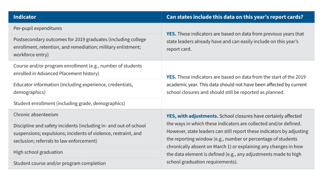Click the report cards question column header
Image resolution: width=323 pixels, height=179 pixels.
pos(235,17)
